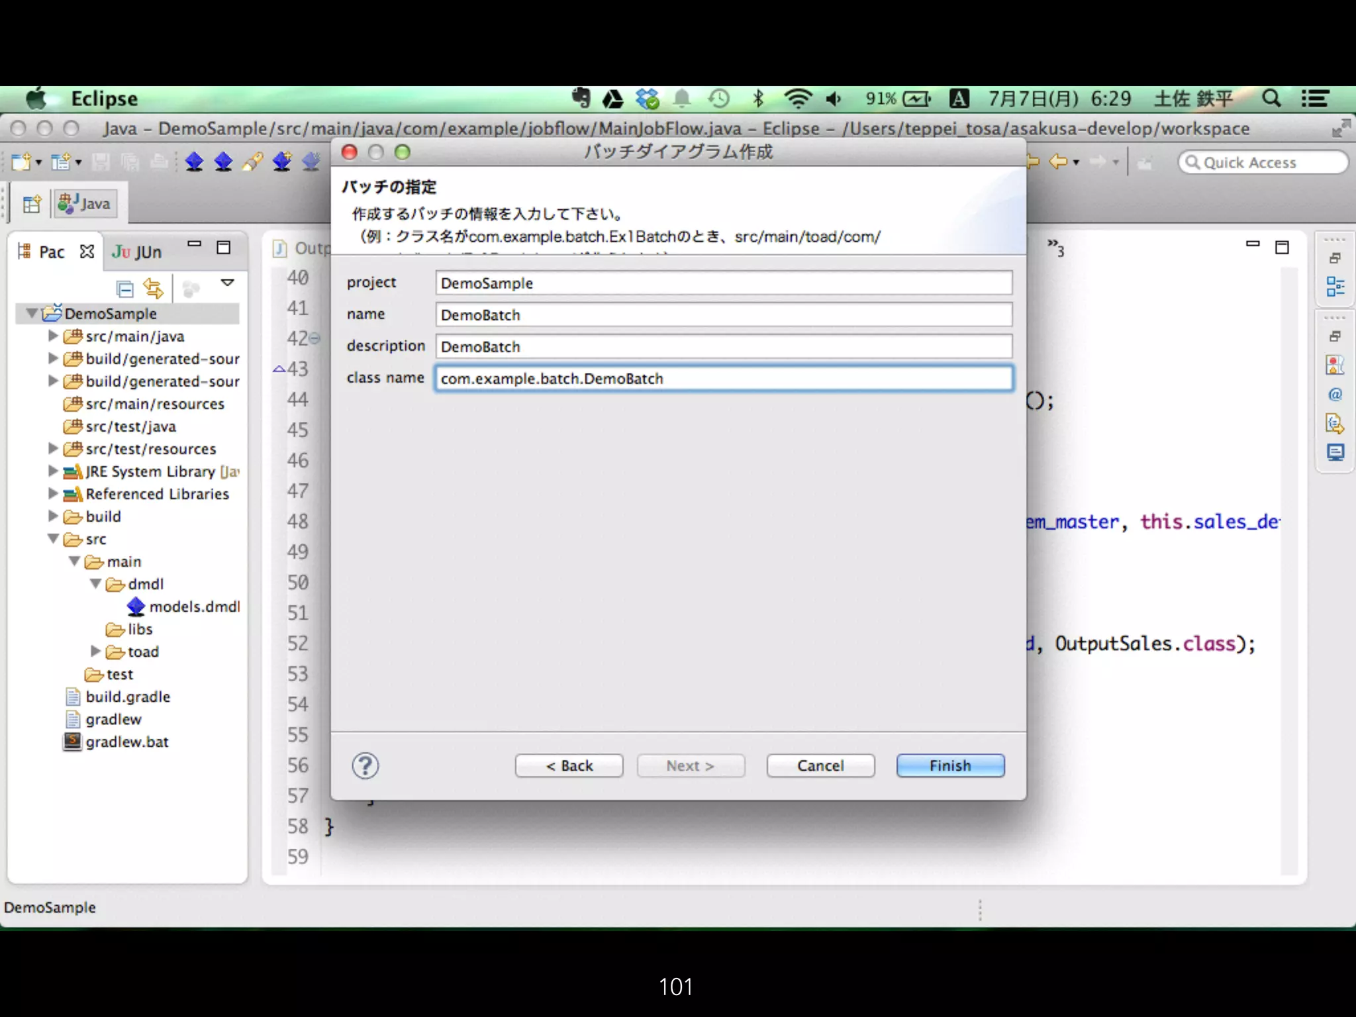Click the class name input field
Screen dimensions: 1356x1017
coord(723,379)
